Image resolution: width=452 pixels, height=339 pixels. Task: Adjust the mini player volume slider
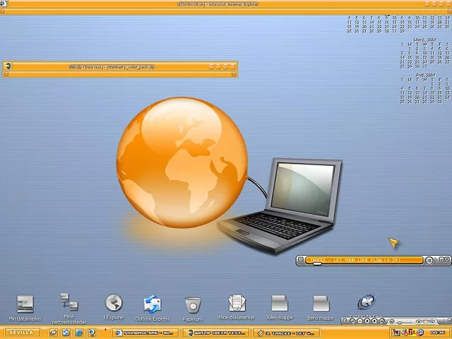405,323
